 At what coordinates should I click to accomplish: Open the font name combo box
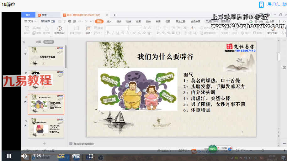[x=117, y=28]
